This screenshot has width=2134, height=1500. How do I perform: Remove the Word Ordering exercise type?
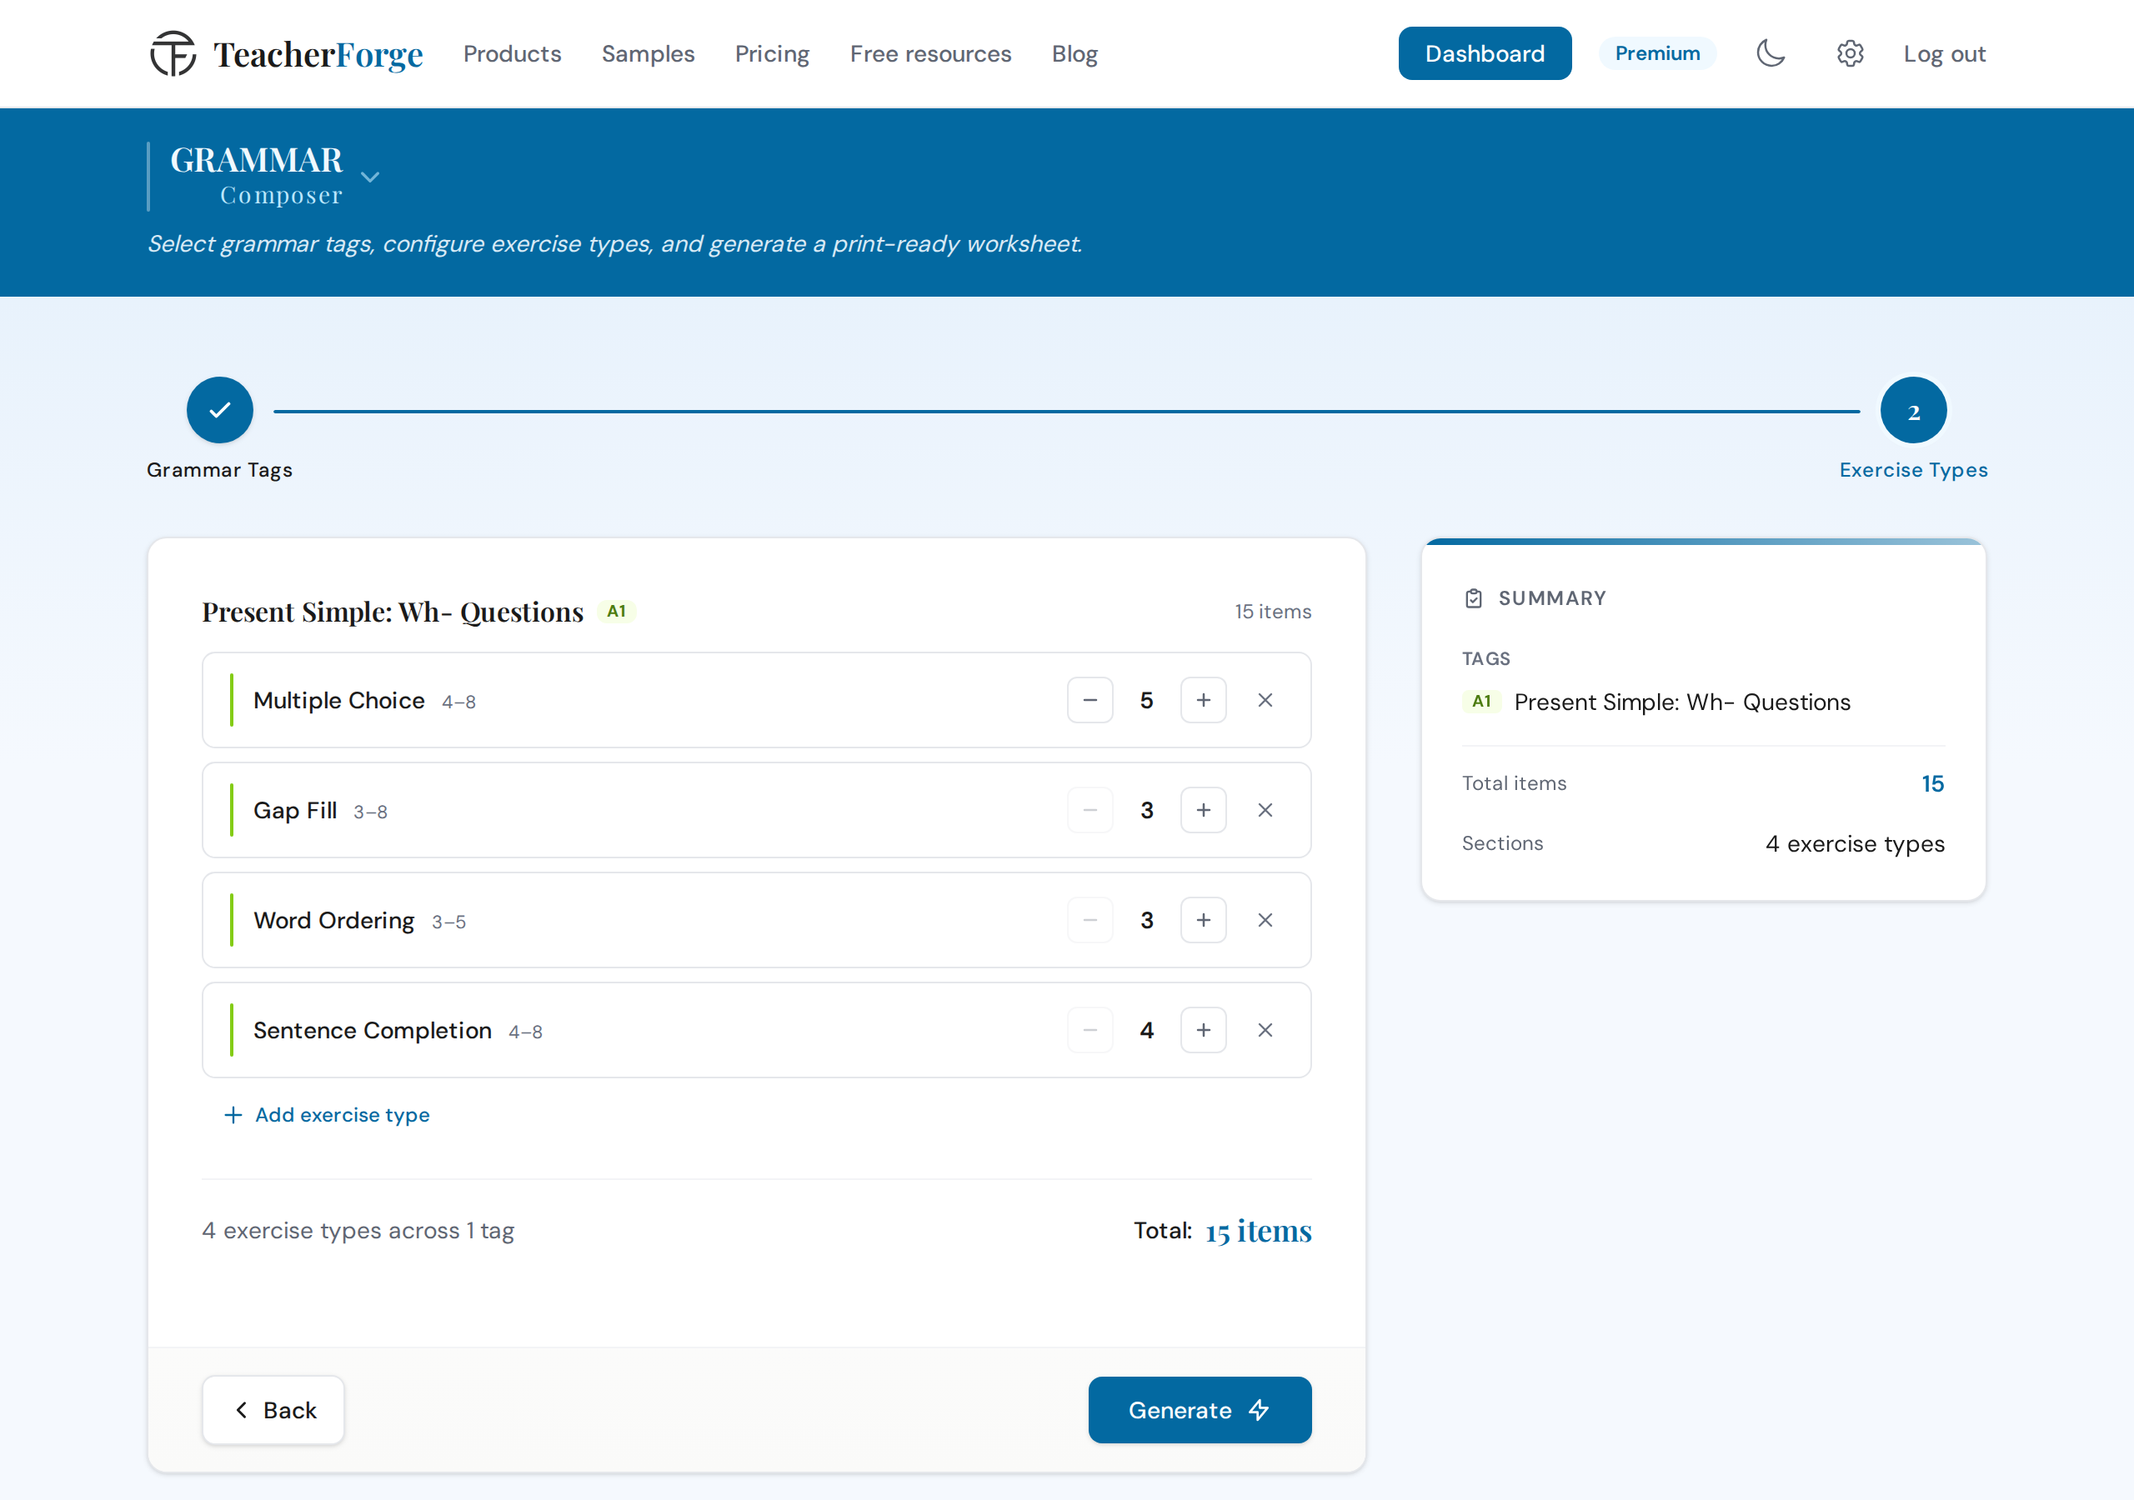1265,920
